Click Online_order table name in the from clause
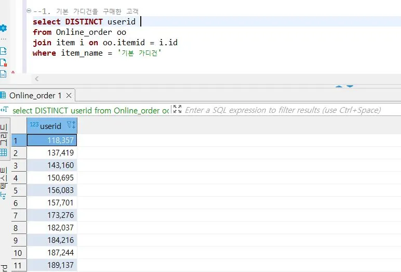 pyautogui.click(x=84, y=32)
